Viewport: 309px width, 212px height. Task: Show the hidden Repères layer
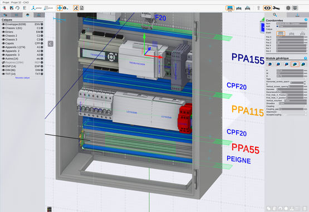click(3, 62)
